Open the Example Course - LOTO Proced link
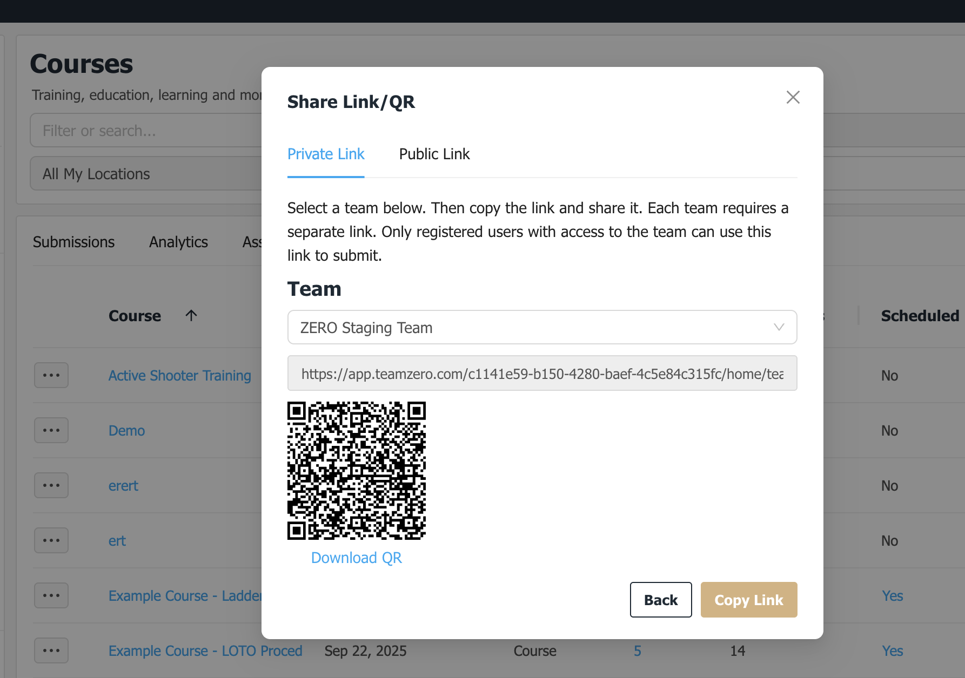Viewport: 965px width, 678px height. click(x=205, y=651)
